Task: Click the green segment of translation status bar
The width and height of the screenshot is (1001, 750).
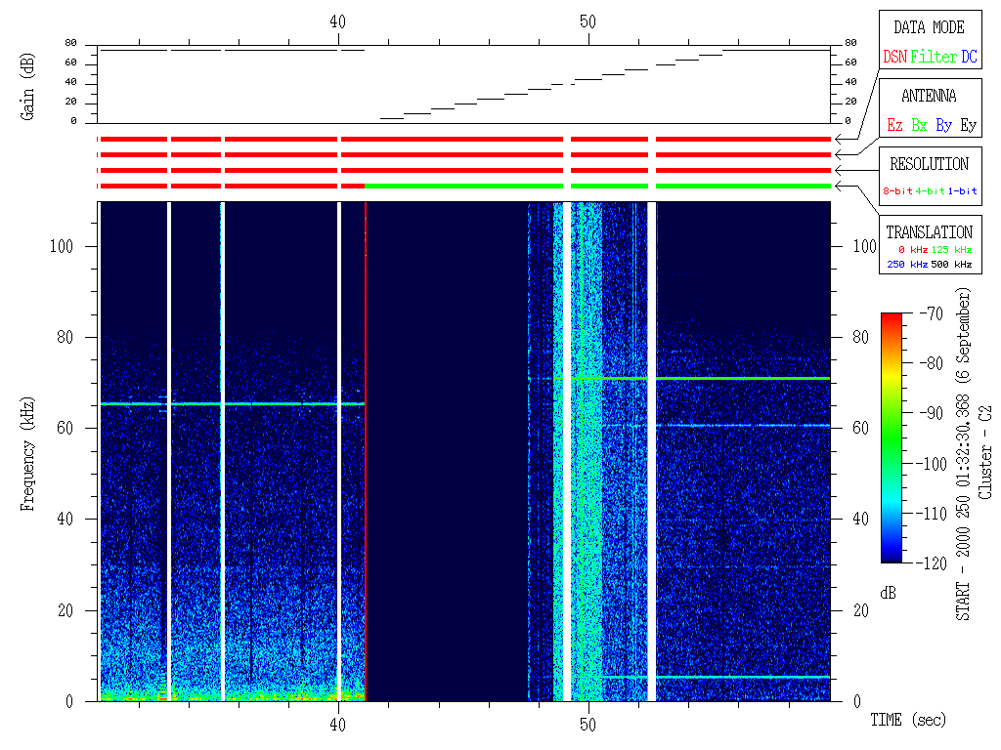Action: pyautogui.click(x=463, y=186)
